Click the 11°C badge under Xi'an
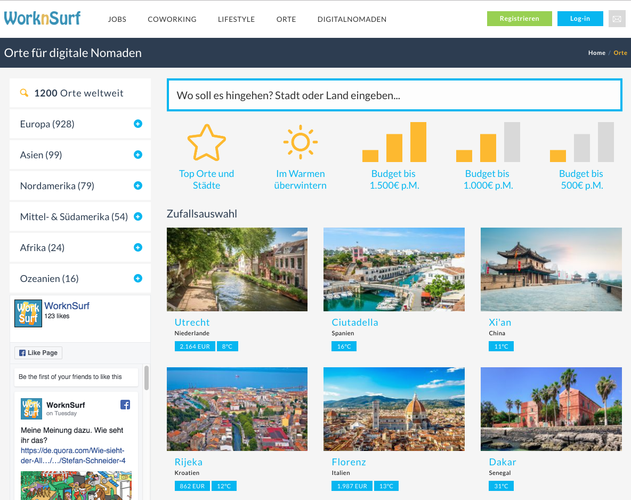631x500 pixels. (x=501, y=346)
